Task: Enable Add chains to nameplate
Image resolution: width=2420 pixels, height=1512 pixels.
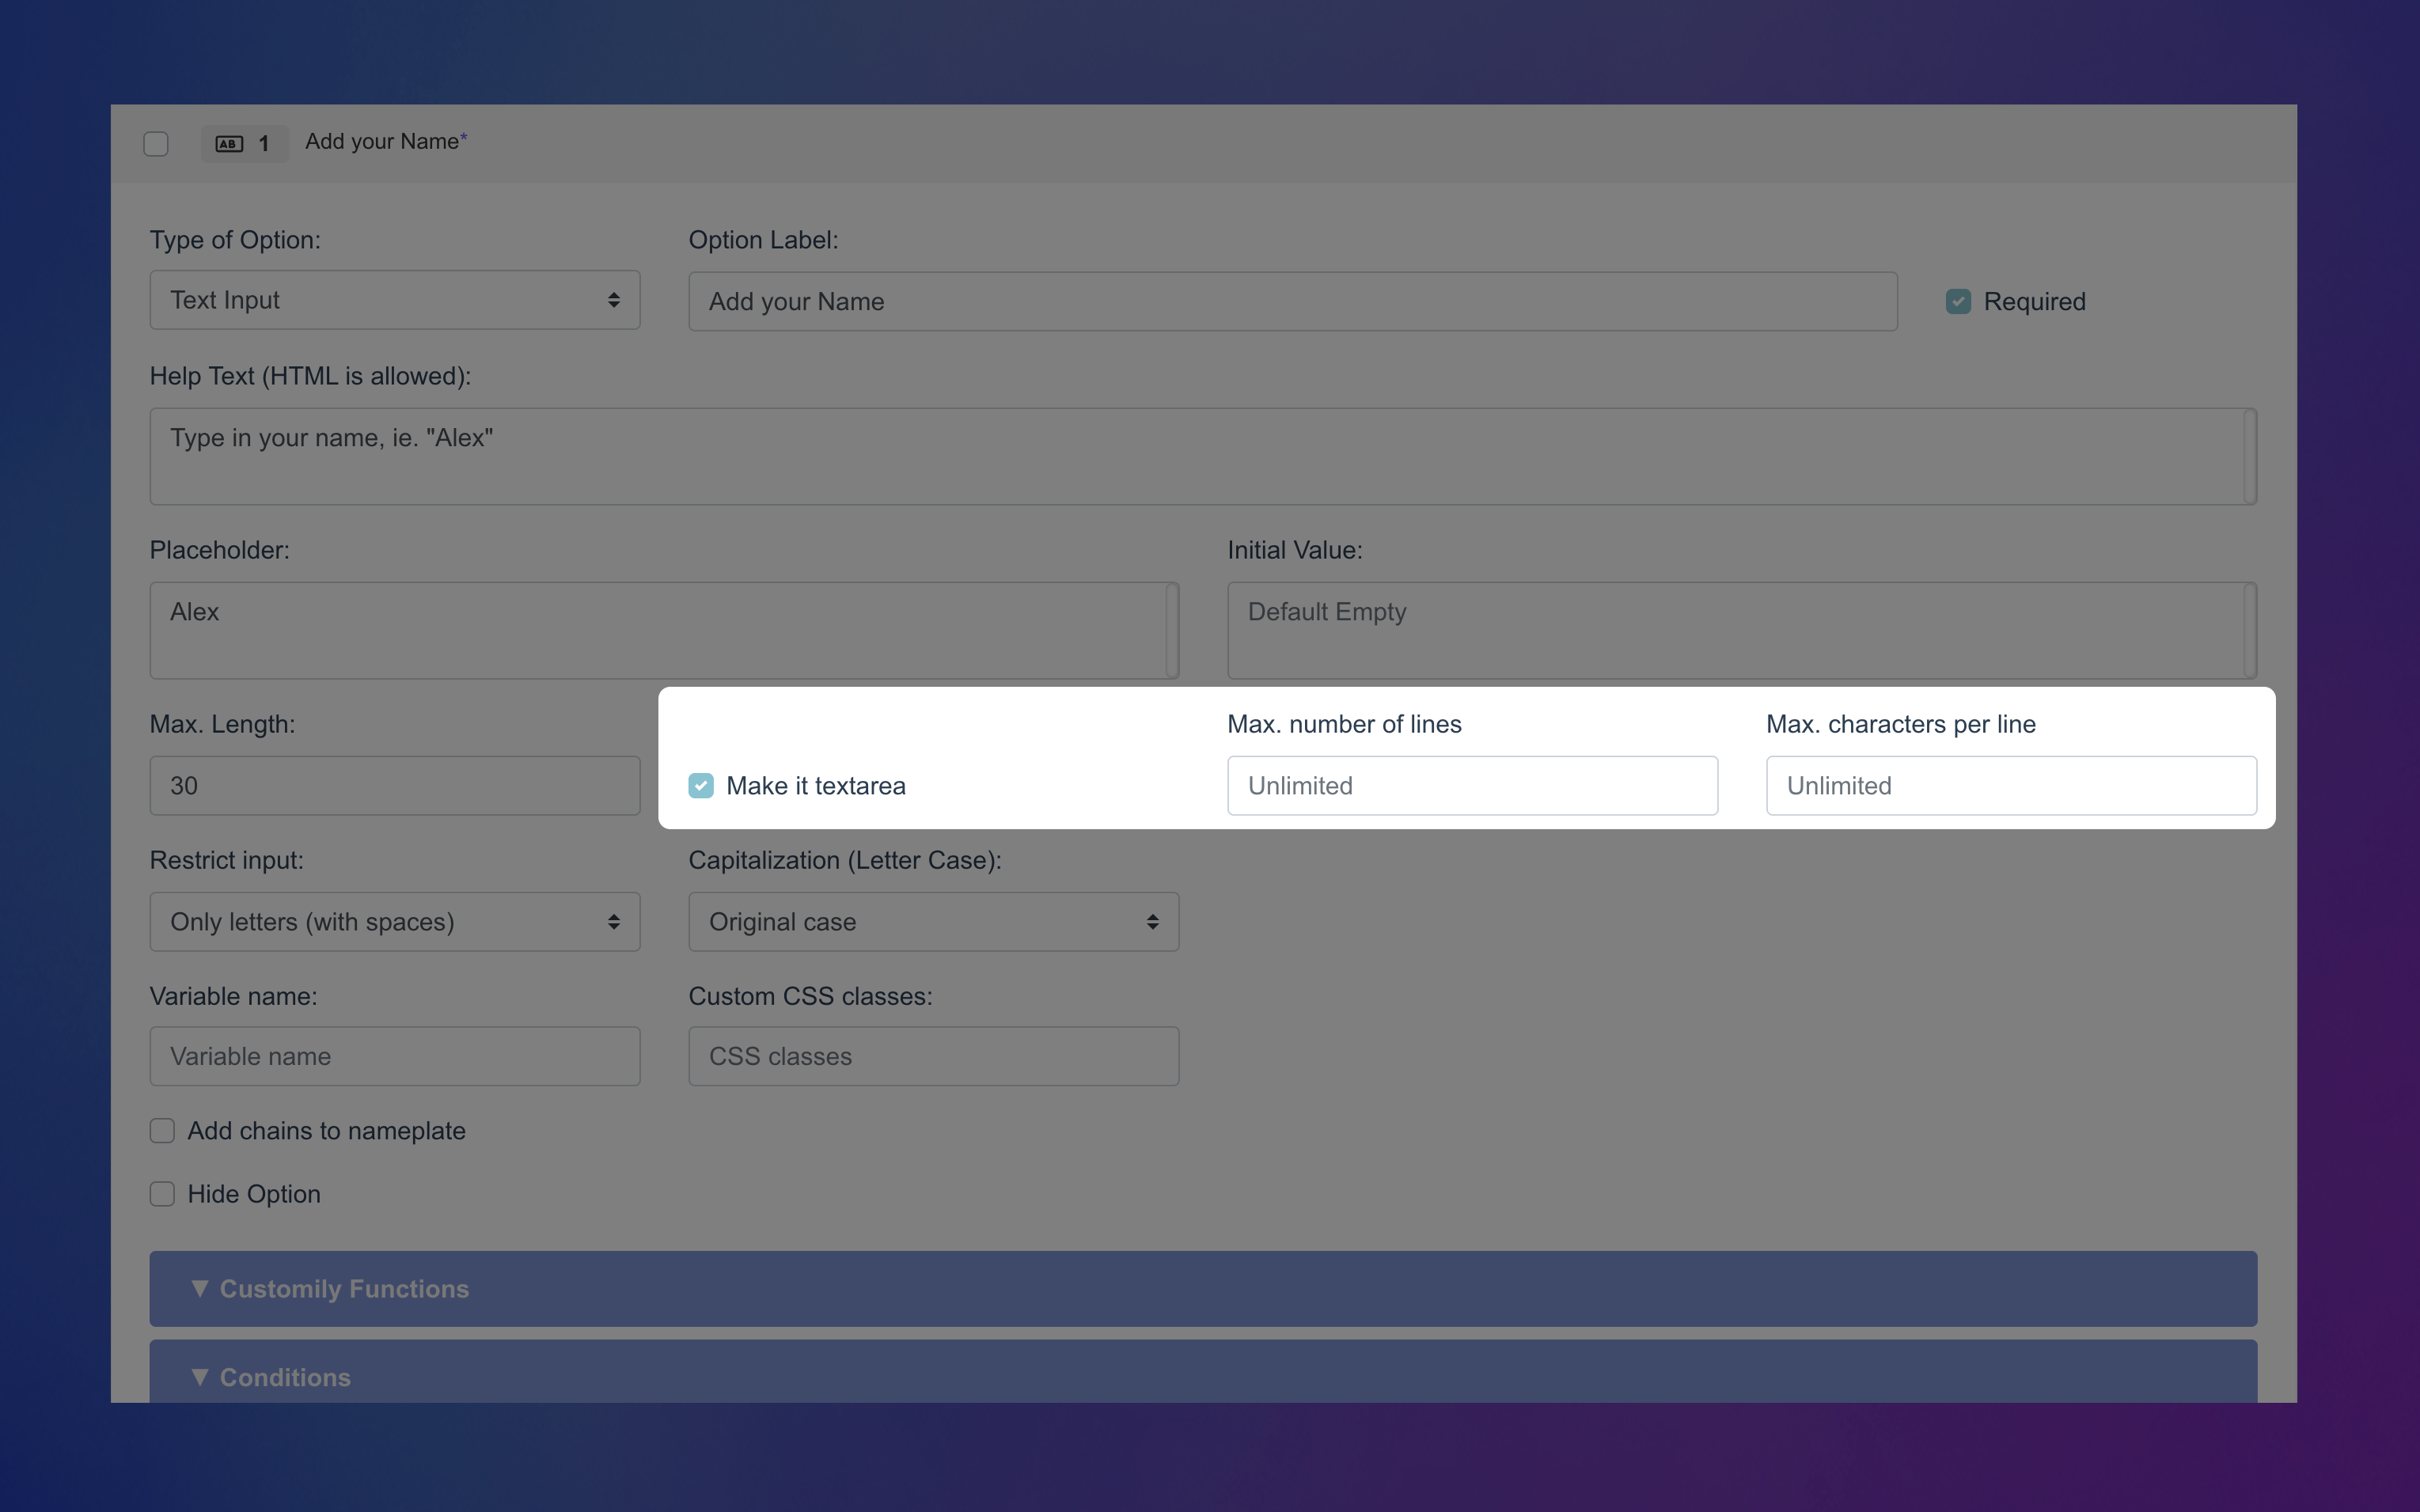Action: pyautogui.click(x=162, y=1131)
